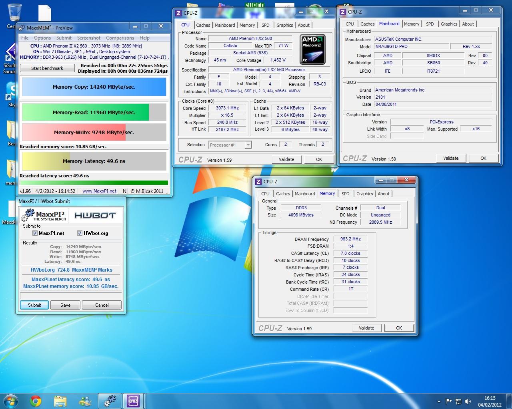This screenshot has height=409, width=512.
Task: Click the Memory-Read result bar
Action: tap(94, 112)
